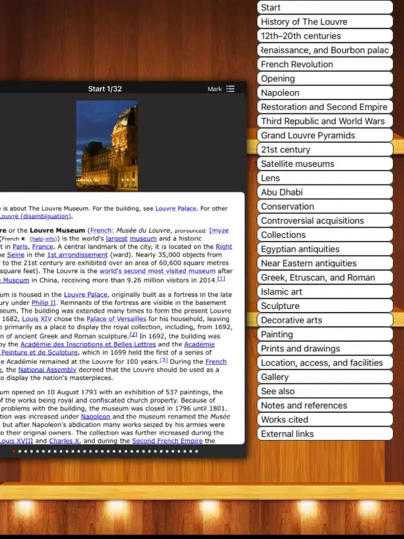Follow the Louvre Palace link in hatnote
404x539 pixels.
[176, 208]
